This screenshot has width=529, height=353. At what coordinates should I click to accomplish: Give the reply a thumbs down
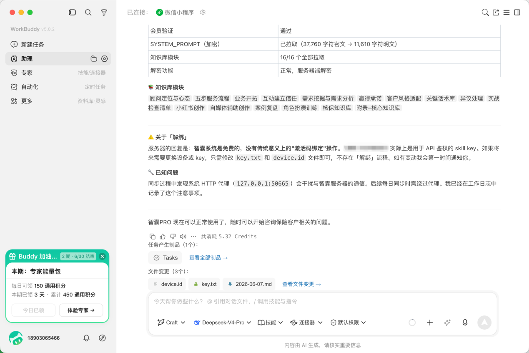tap(173, 236)
